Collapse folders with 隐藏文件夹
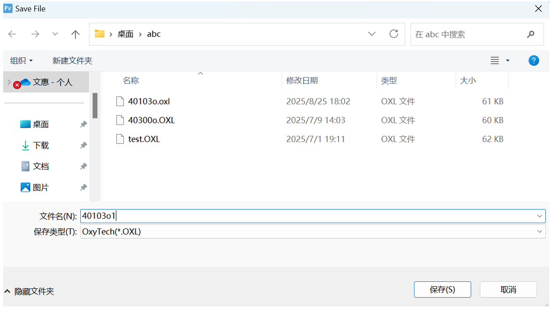Screen dimensions: 551x309 pyautogui.click(x=29, y=291)
